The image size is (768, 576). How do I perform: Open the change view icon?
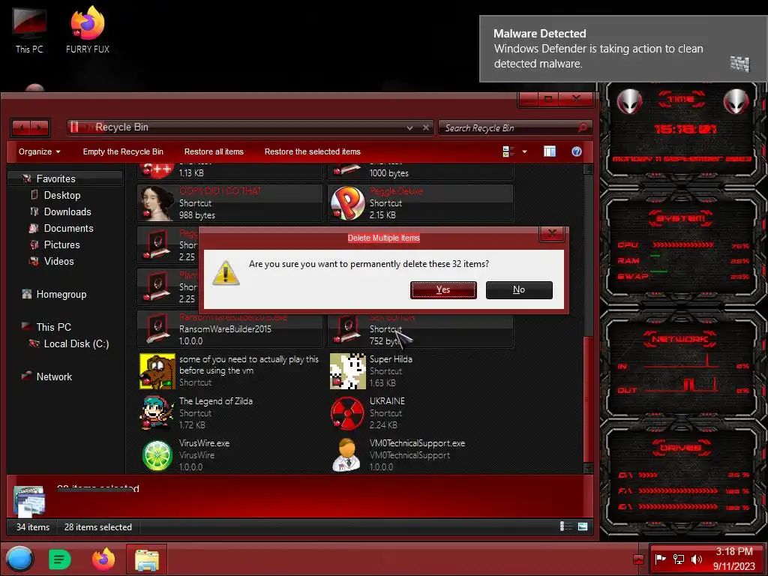508,151
